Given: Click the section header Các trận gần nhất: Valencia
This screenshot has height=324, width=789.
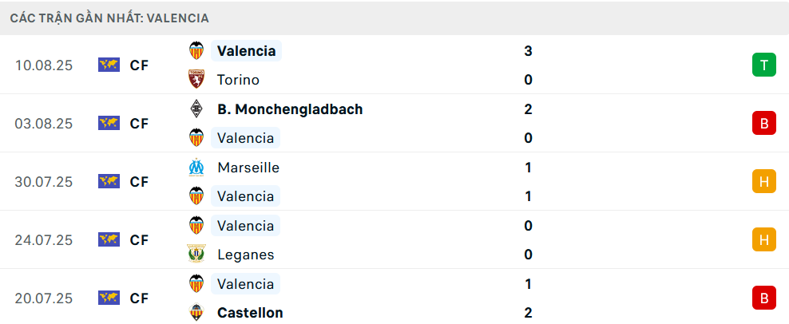Looking at the screenshot, I should (x=109, y=18).
